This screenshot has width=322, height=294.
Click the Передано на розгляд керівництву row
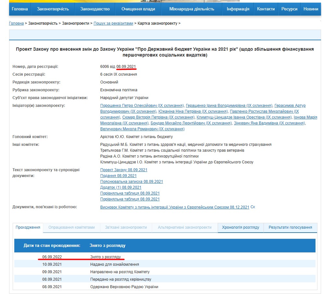click(x=165, y=279)
